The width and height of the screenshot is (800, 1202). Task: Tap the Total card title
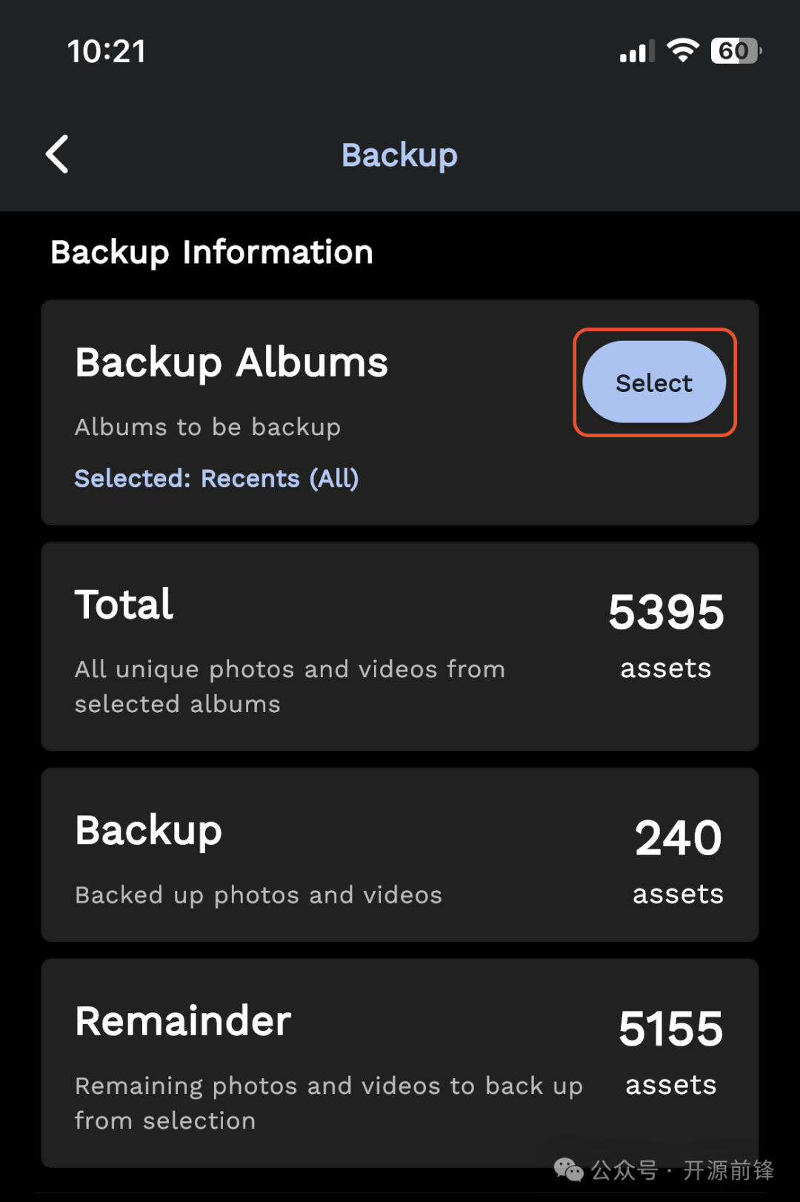pos(124,605)
